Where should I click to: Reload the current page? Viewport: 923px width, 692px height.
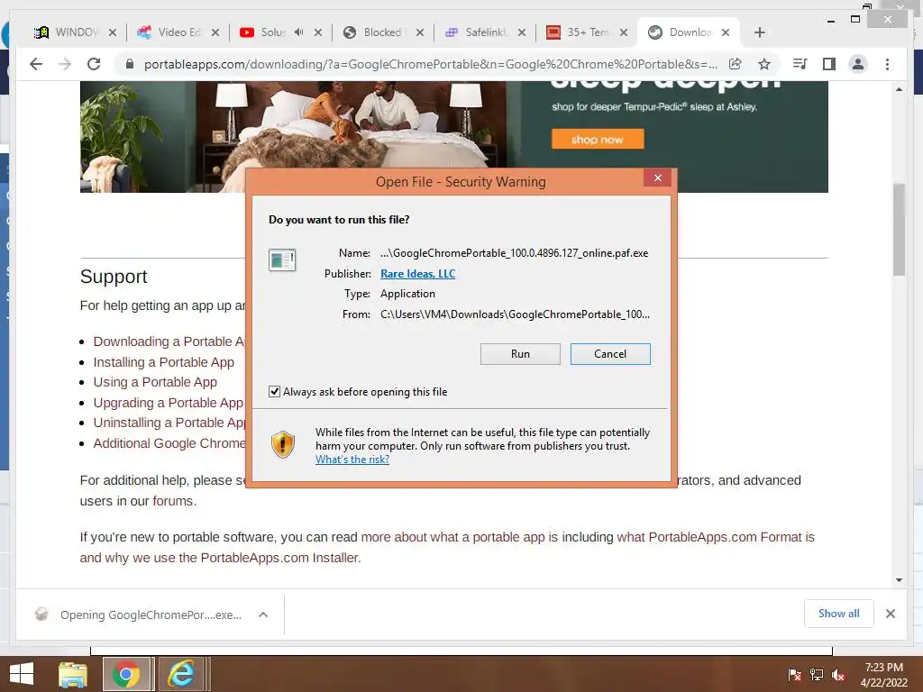point(94,64)
